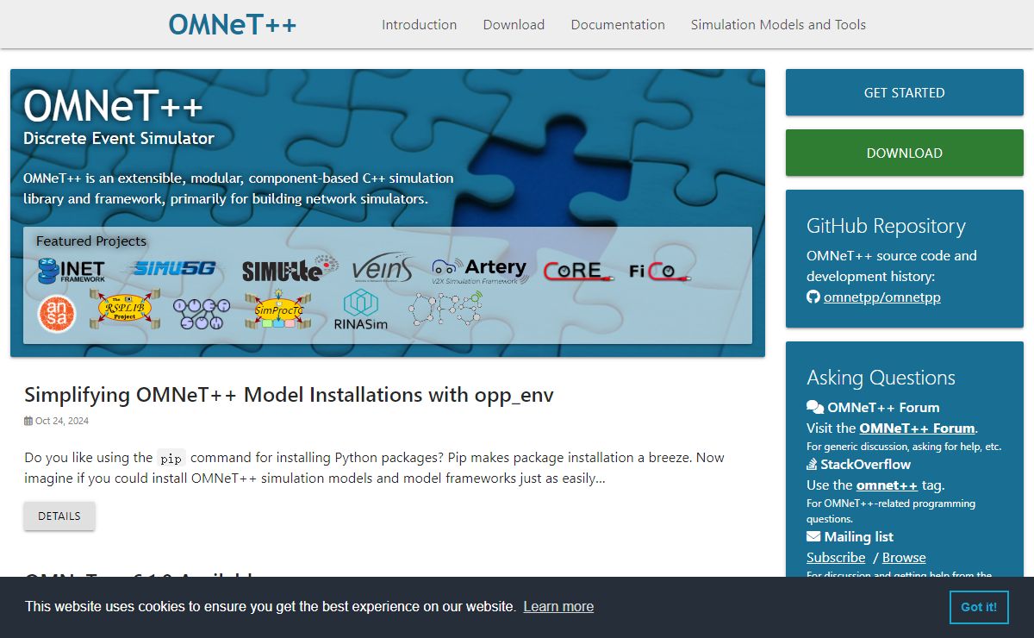This screenshot has width=1034, height=638.
Task: Open the Download menu item
Action: 514,25
